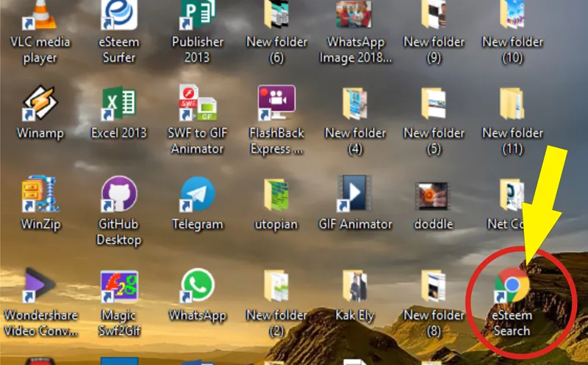Select the New folder (4) icon

[355, 104]
